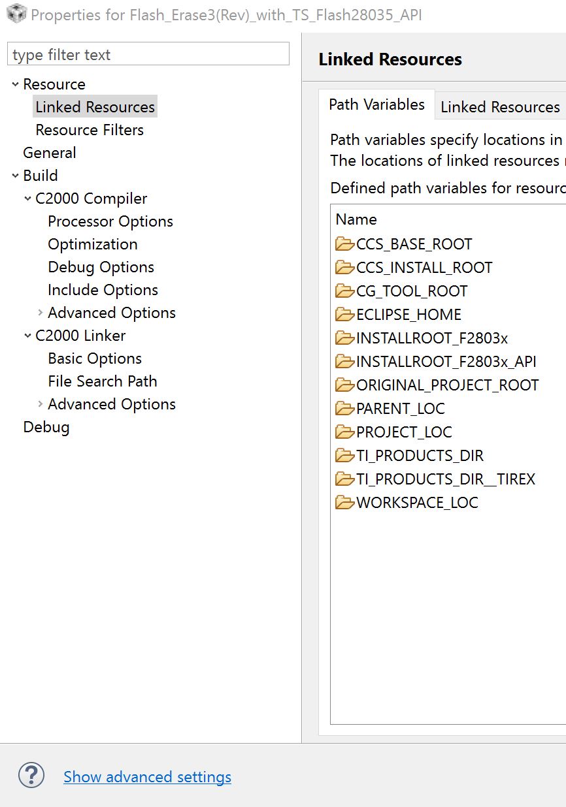The image size is (566, 807).
Task: Click the help question mark icon
Action: 31,776
